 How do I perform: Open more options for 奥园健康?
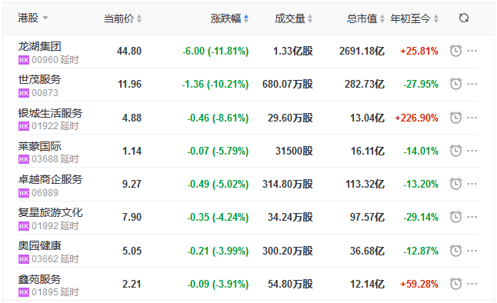click(472, 251)
